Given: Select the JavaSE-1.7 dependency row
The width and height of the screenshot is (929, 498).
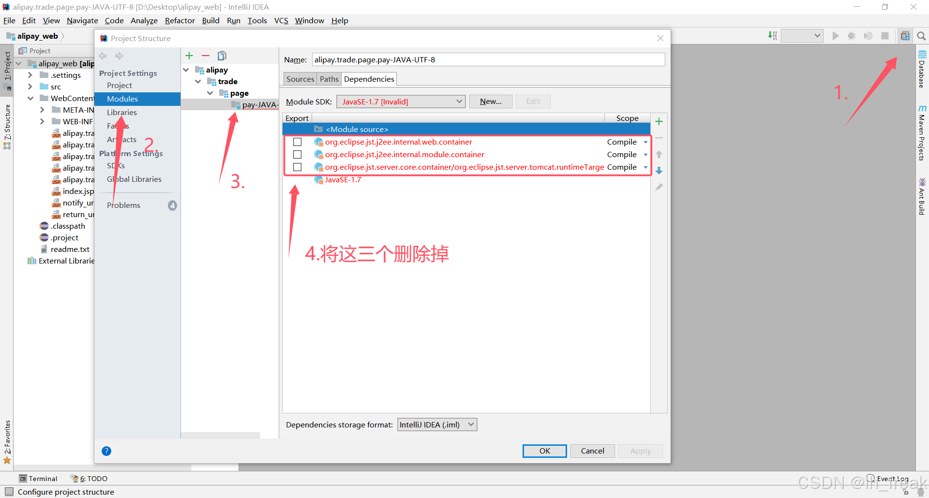Looking at the screenshot, I should [x=466, y=180].
